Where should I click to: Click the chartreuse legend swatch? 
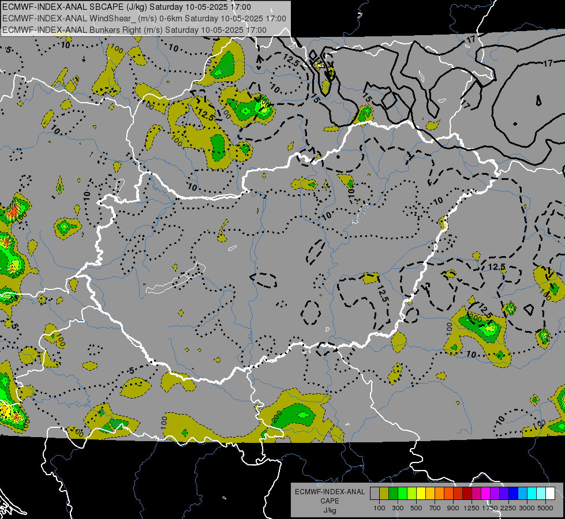411,494
